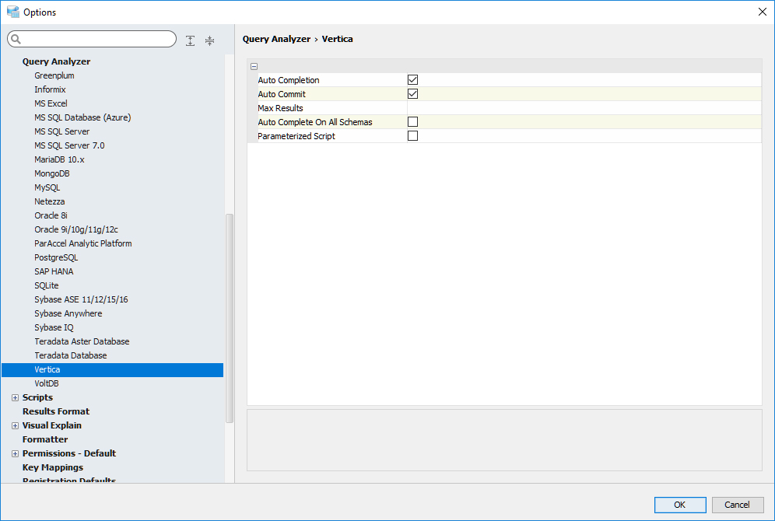Image resolution: width=775 pixels, height=521 pixels.
Task: Click the options search text box
Action: [x=97, y=40]
